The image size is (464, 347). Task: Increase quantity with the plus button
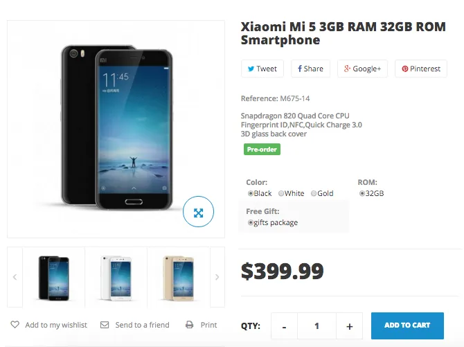point(349,326)
